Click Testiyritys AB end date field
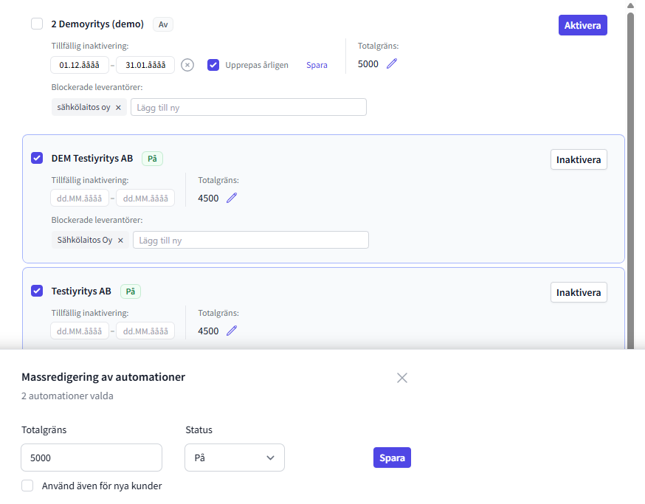 pyautogui.click(x=145, y=331)
